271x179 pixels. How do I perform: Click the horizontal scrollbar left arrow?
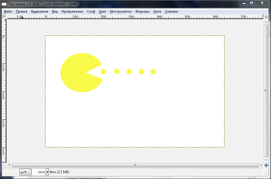[9, 165]
